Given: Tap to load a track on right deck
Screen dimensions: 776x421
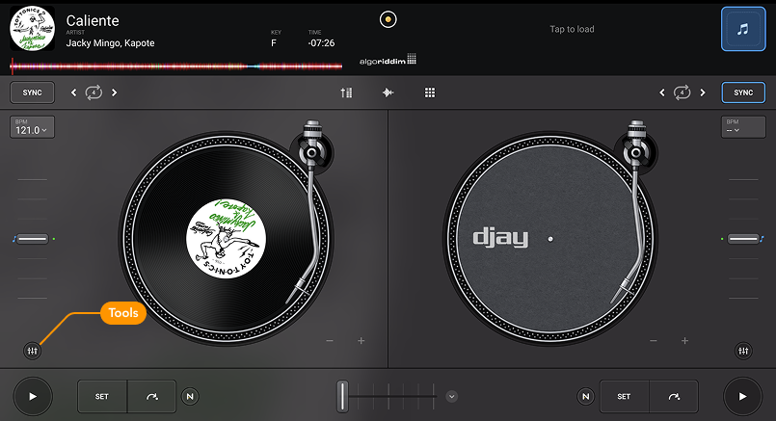Looking at the screenshot, I should coord(572,30).
